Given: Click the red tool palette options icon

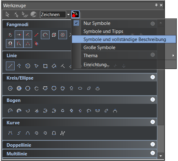Looking at the screenshot, I should [x=75, y=15].
